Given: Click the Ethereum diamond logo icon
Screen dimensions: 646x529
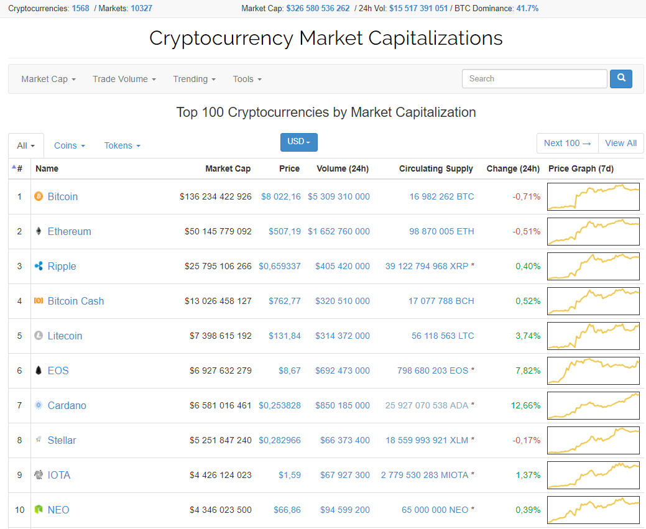Looking at the screenshot, I should click(x=38, y=231).
